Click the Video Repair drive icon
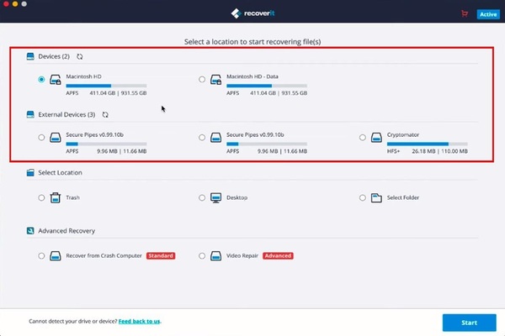The width and height of the screenshot is (505, 336). tap(215, 256)
